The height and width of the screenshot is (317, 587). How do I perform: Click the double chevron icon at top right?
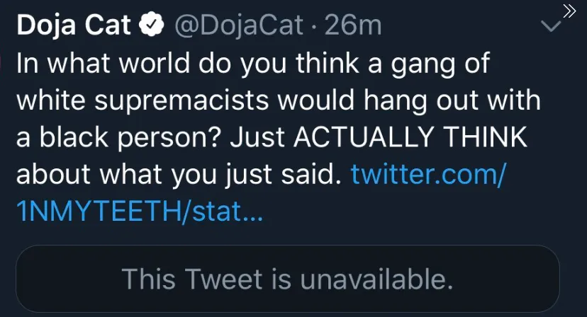569,11
